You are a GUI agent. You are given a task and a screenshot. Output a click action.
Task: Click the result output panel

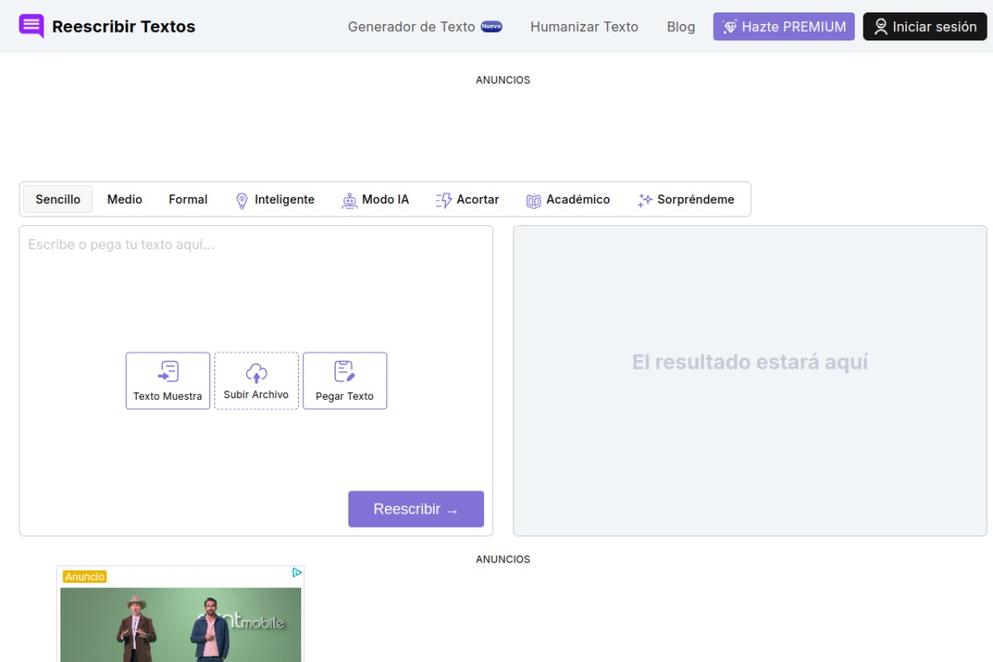749,380
